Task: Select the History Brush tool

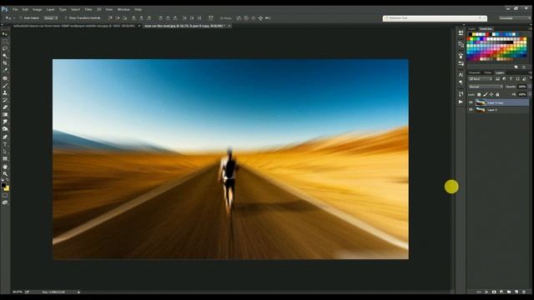Action: [5, 100]
